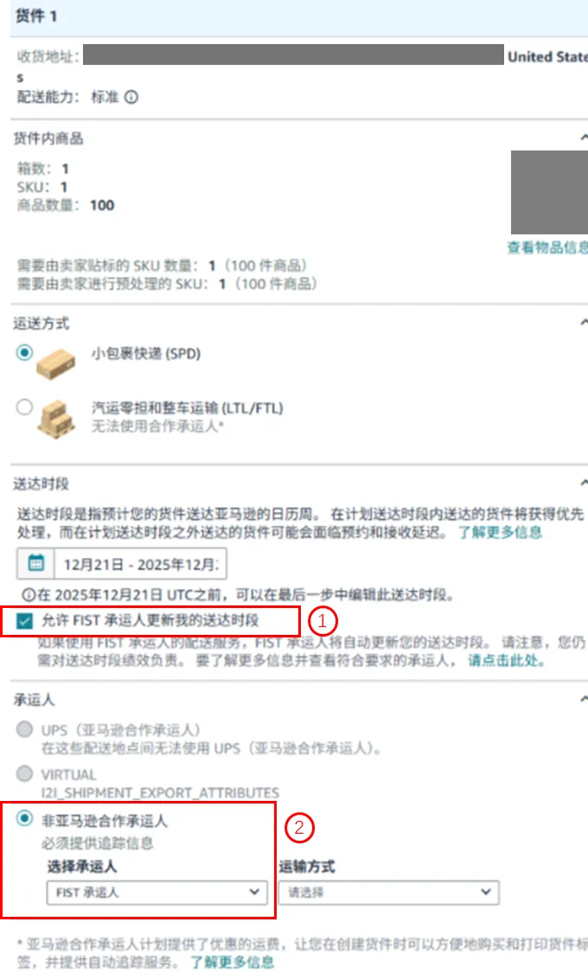
Task: Select 非亚马逊合作承运人 radio button
Action: click(x=24, y=818)
